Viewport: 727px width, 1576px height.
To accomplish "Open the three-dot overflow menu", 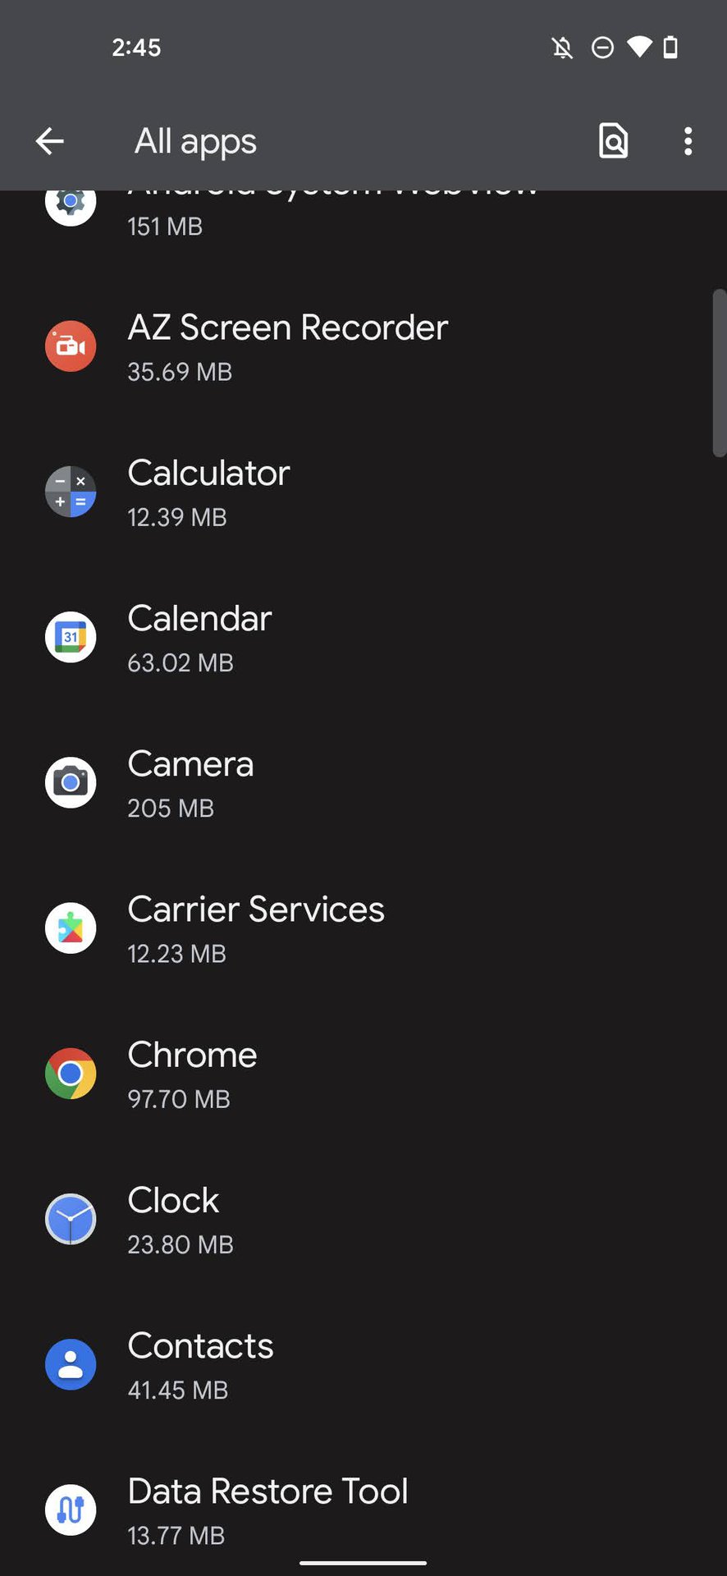I will (x=688, y=141).
